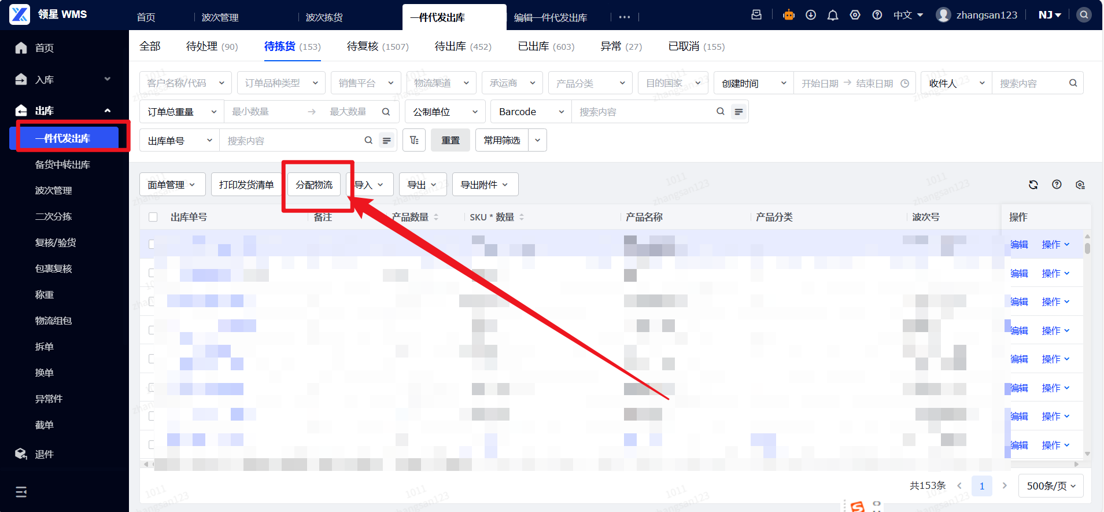Image resolution: width=1104 pixels, height=512 pixels.
Task: Click the 领星 WMS logo icon
Action: (x=19, y=14)
